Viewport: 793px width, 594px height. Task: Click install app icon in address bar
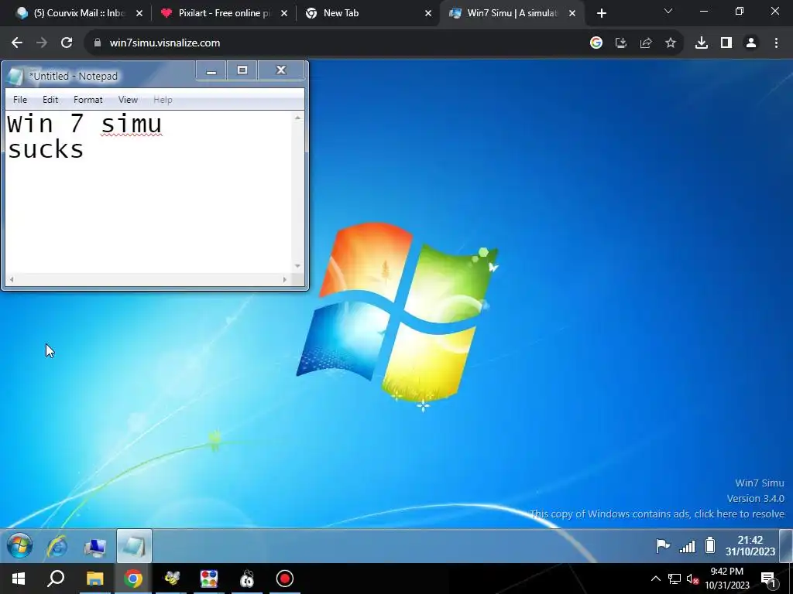621,43
